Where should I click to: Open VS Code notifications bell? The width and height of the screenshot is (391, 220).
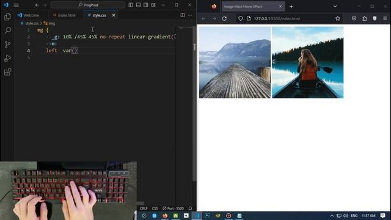190,208
